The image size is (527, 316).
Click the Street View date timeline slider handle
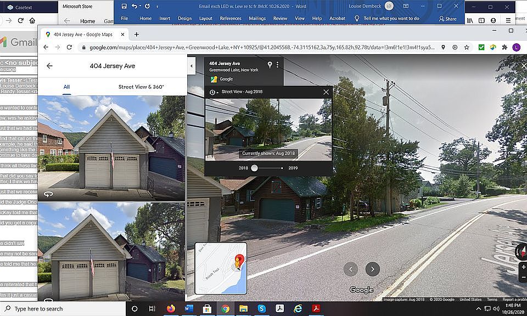coord(254,168)
